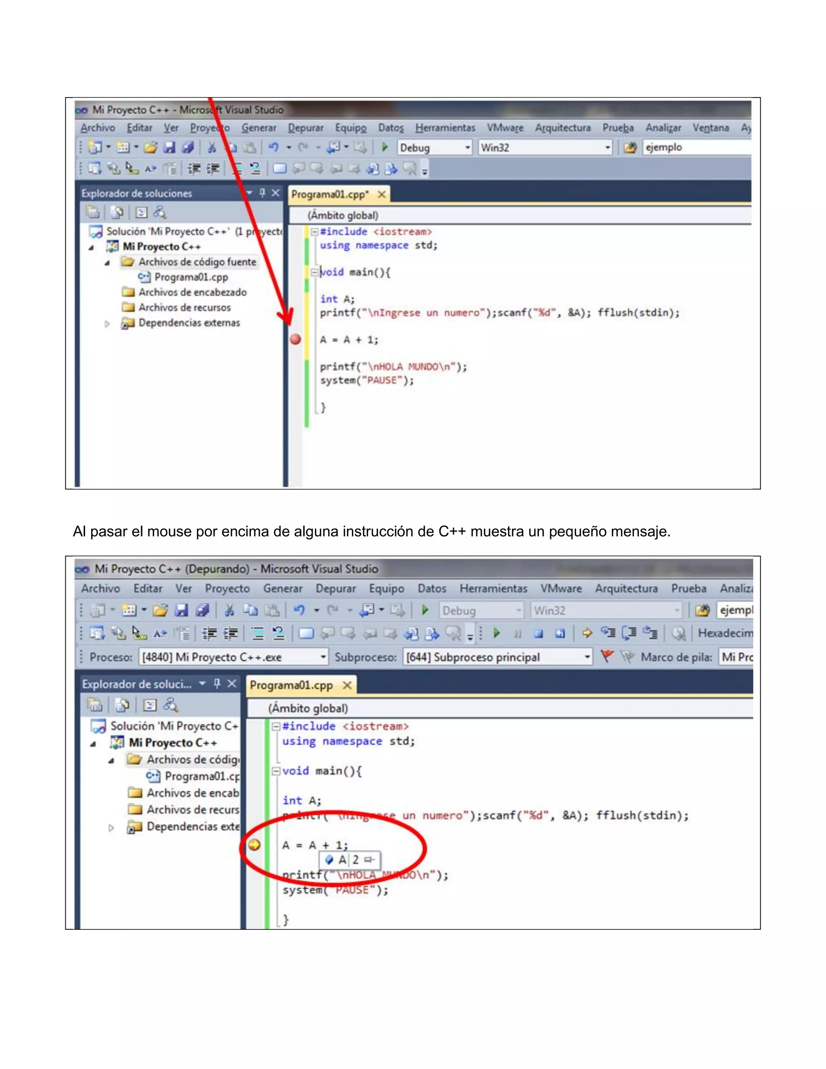Open (Ámbito global) scope dropdown in debugging window

click(x=500, y=708)
